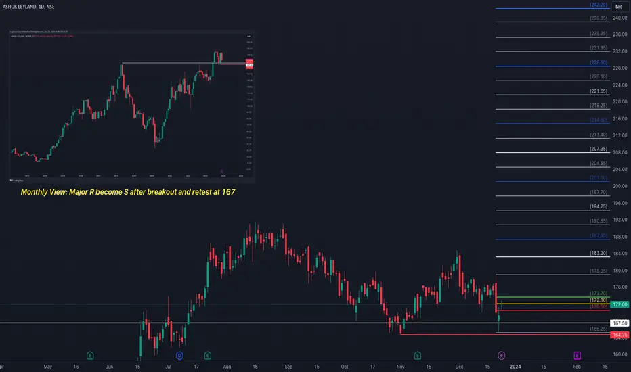Select the blue level label (214.80)

599,120
